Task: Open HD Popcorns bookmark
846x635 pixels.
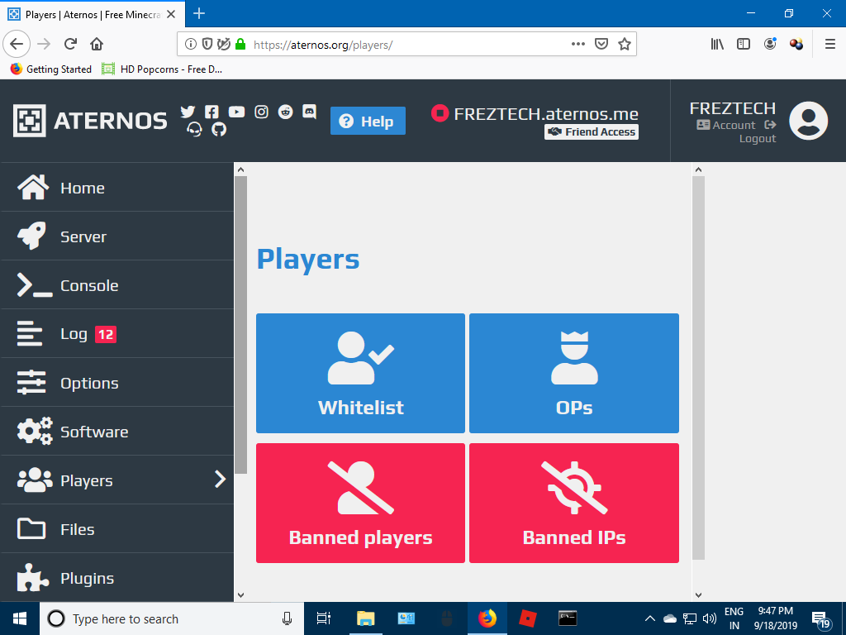Action: point(162,69)
